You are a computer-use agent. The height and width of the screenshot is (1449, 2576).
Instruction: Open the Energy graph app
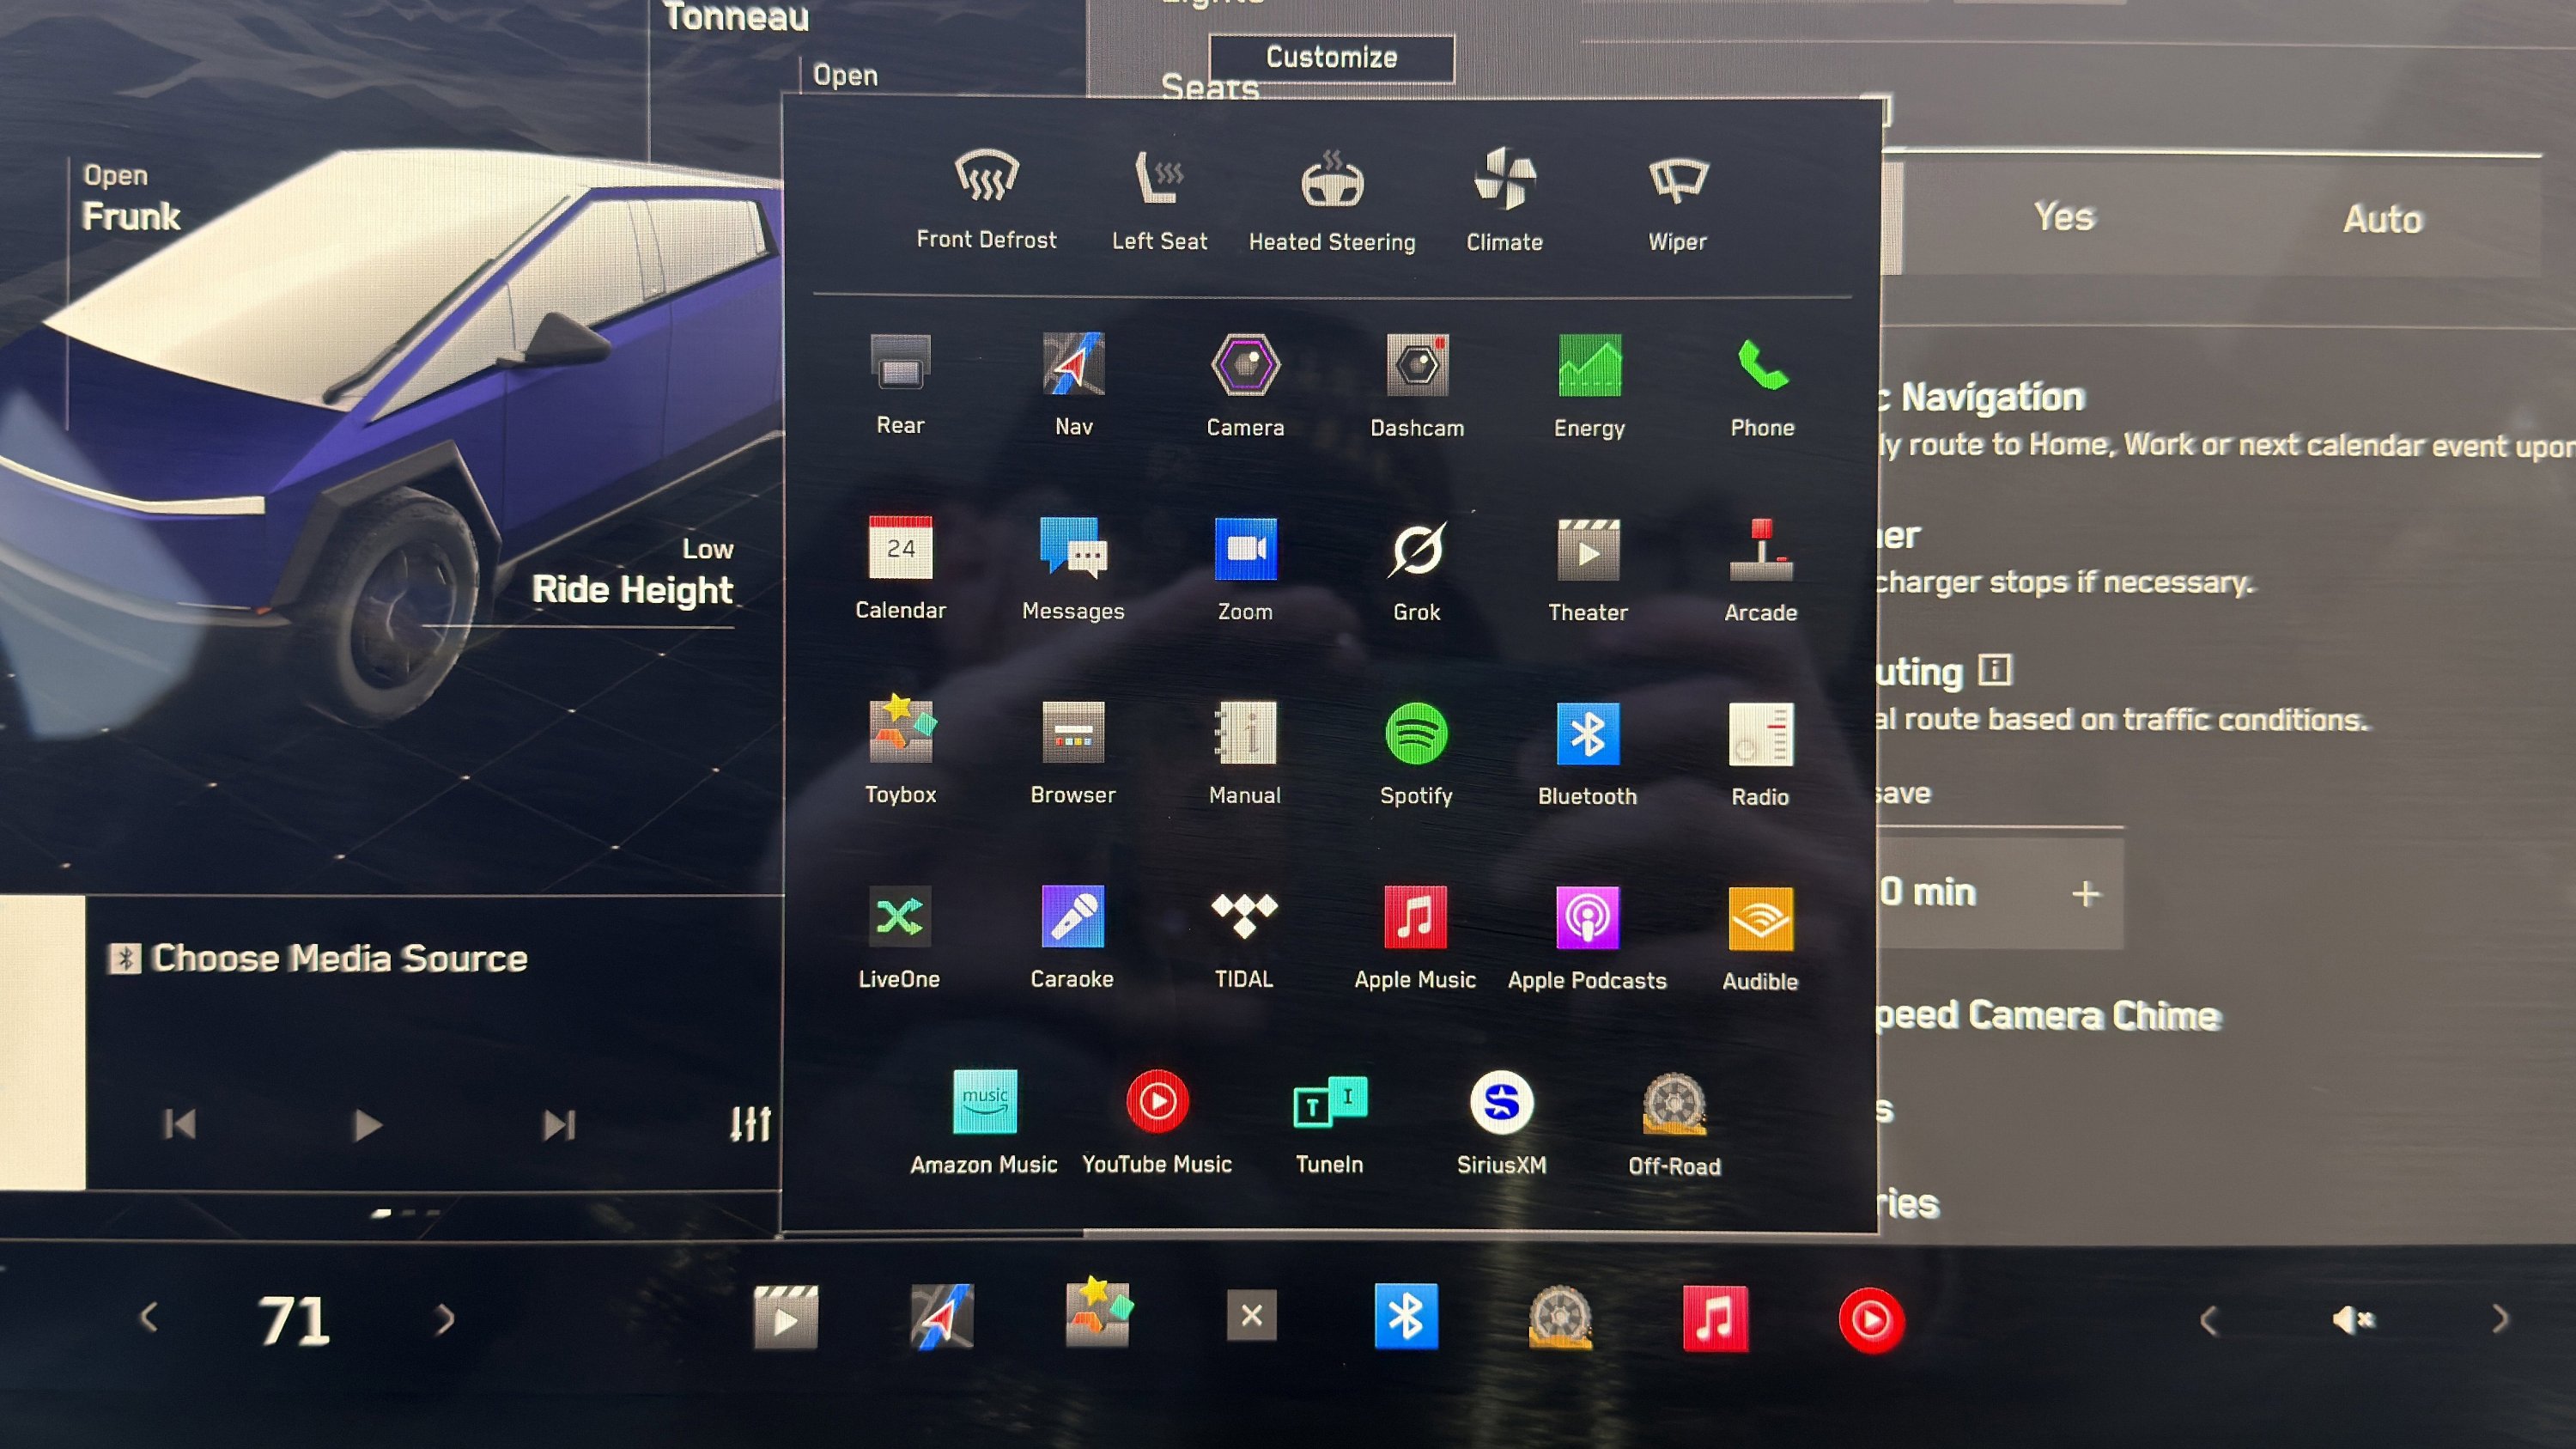[x=1589, y=367]
